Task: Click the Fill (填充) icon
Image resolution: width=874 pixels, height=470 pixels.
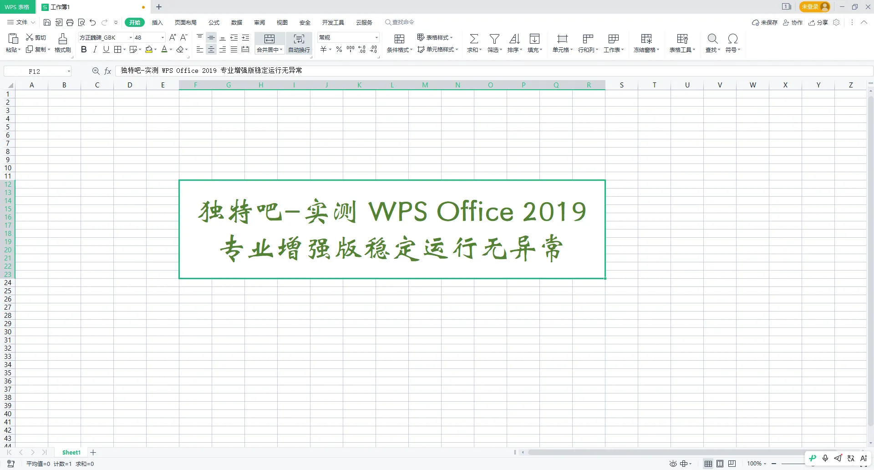Action: 535,39
